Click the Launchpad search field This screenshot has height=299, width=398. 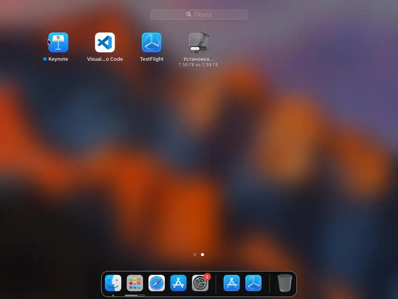pyautogui.click(x=199, y=14)
